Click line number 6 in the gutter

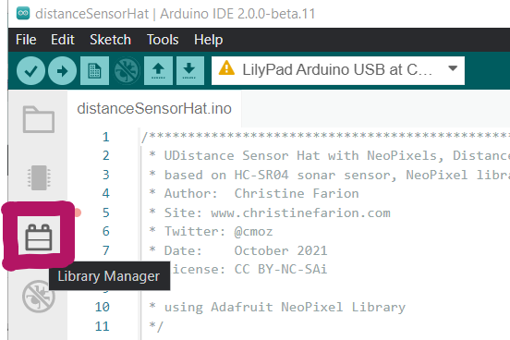coord(105,231)
